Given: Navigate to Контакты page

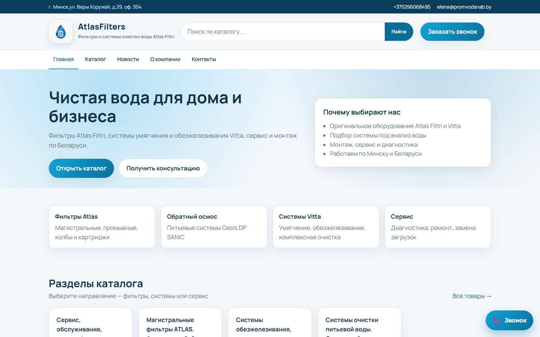Looking at the screenshot, I should pos(204,59).
